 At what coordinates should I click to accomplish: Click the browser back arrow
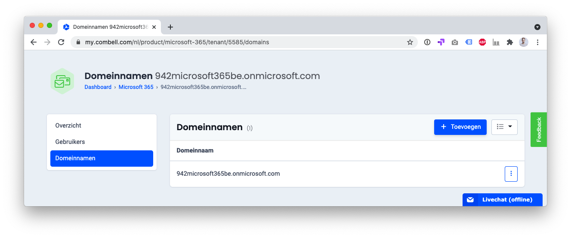[34, 42]
